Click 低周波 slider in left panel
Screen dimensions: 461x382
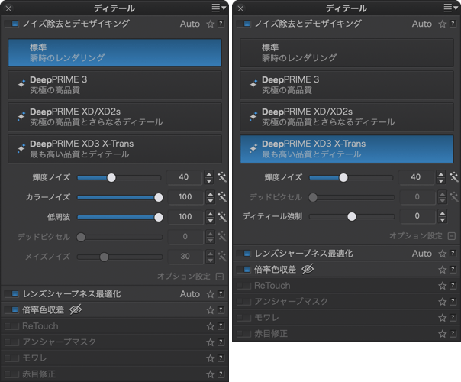pyautogui.click(x=120, y=217)
